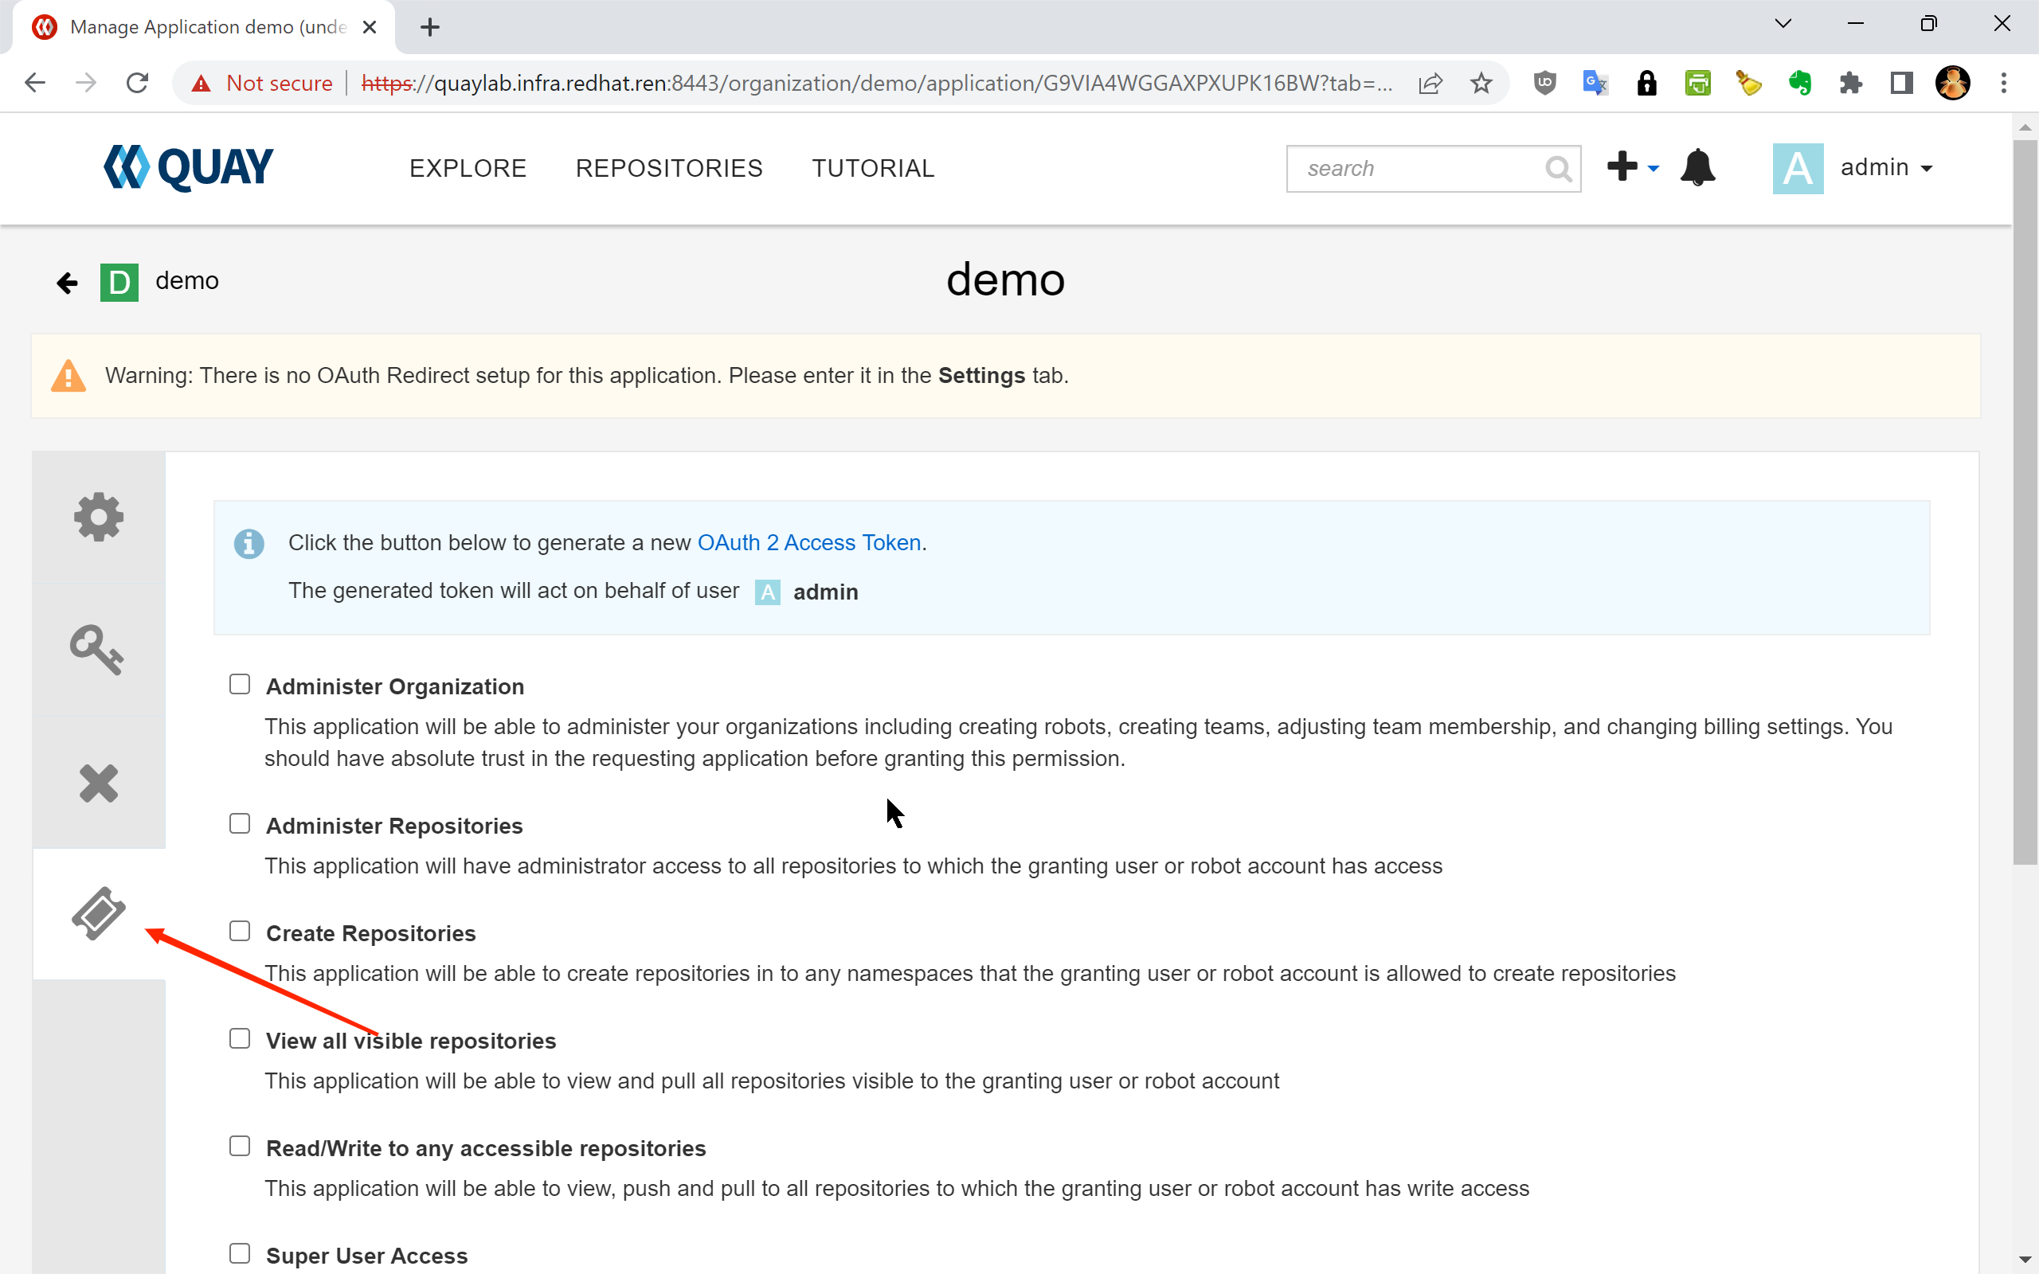Screen dimensions: 2039x1274
Task: Open Chrome tab search chevron
Action: pyautogui.click(x=1783, y=25)
